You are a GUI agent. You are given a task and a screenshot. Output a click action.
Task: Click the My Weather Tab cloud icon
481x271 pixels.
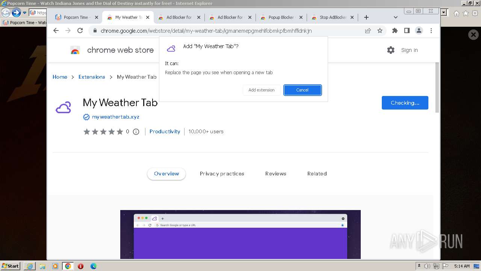64,108
